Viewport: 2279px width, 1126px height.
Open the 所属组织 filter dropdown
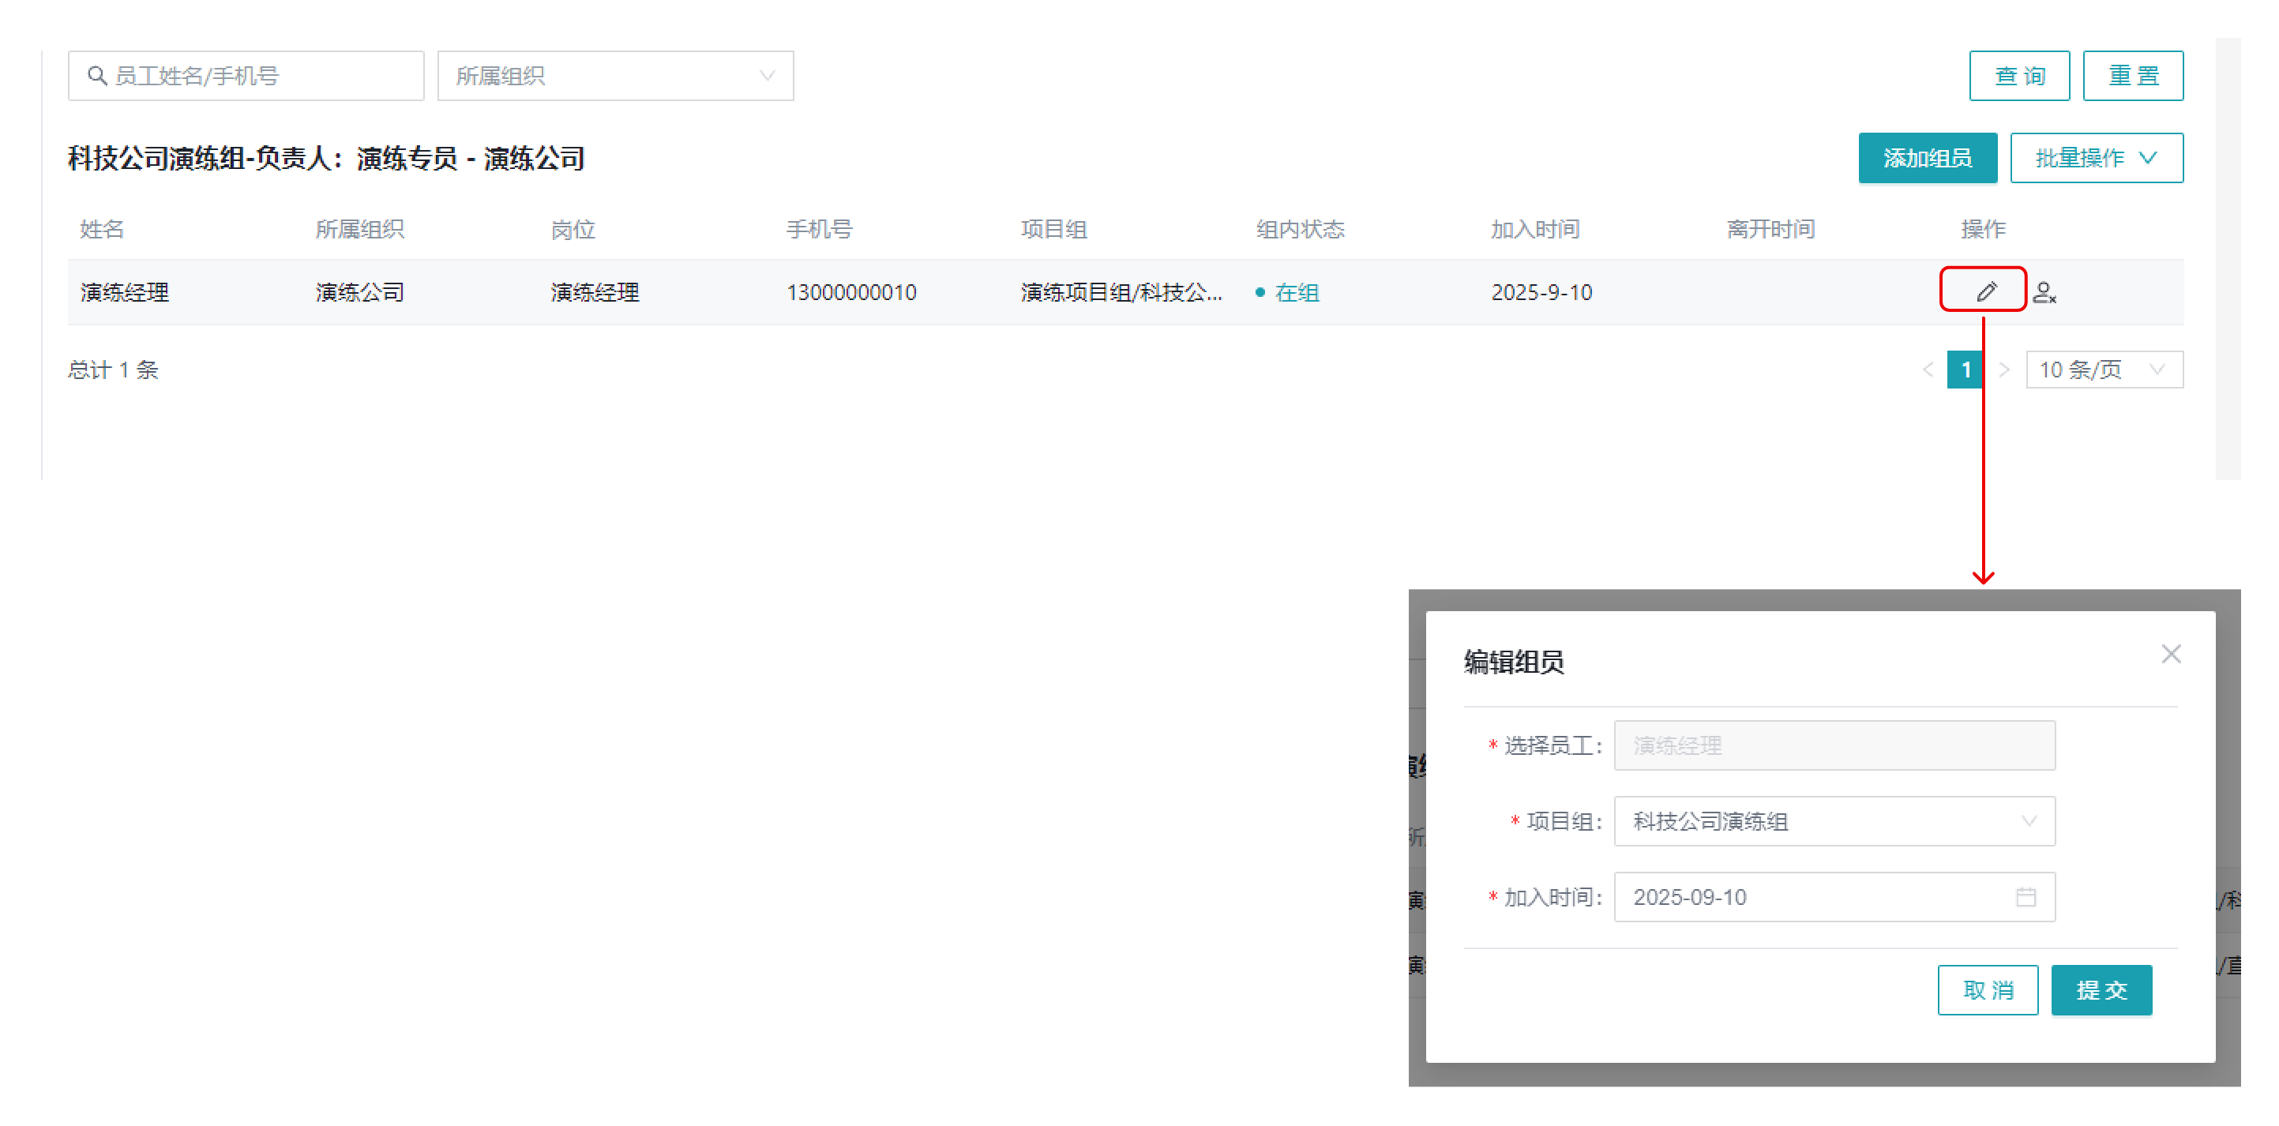click(615, 76)
